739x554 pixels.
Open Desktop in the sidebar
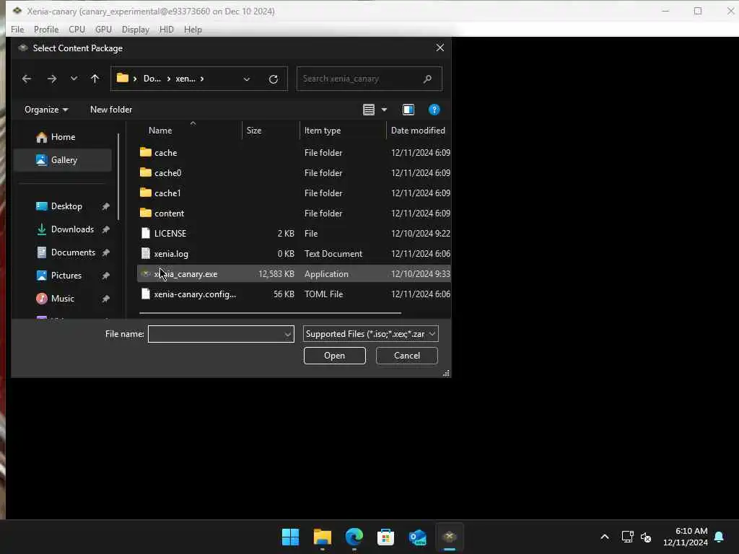(x=66, y=206)
